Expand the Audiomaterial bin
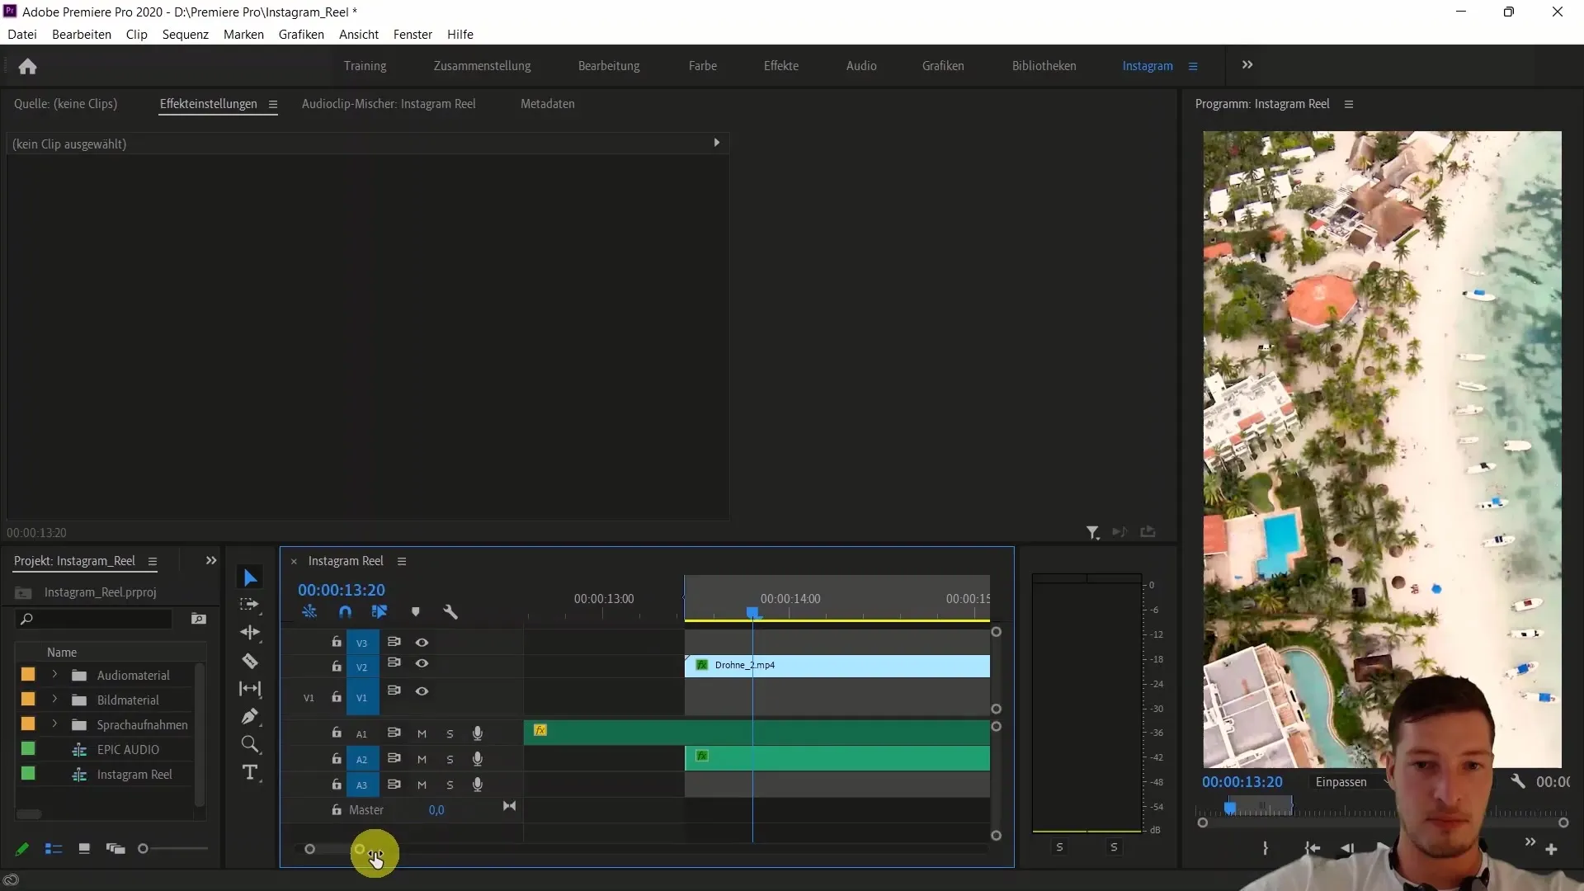 54,675
